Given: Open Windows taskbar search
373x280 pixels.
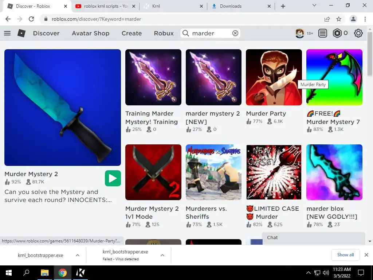Looking at the screenshot, I should click(26, 273).
